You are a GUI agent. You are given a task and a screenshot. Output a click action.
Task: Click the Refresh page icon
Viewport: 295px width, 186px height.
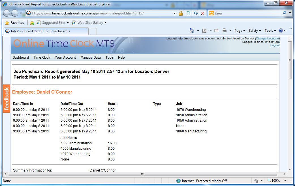(196, 13)
